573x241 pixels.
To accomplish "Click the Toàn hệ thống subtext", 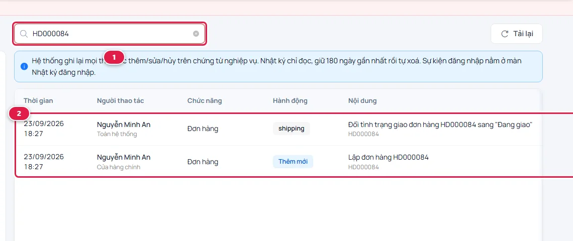I will [x=117, y=134].
